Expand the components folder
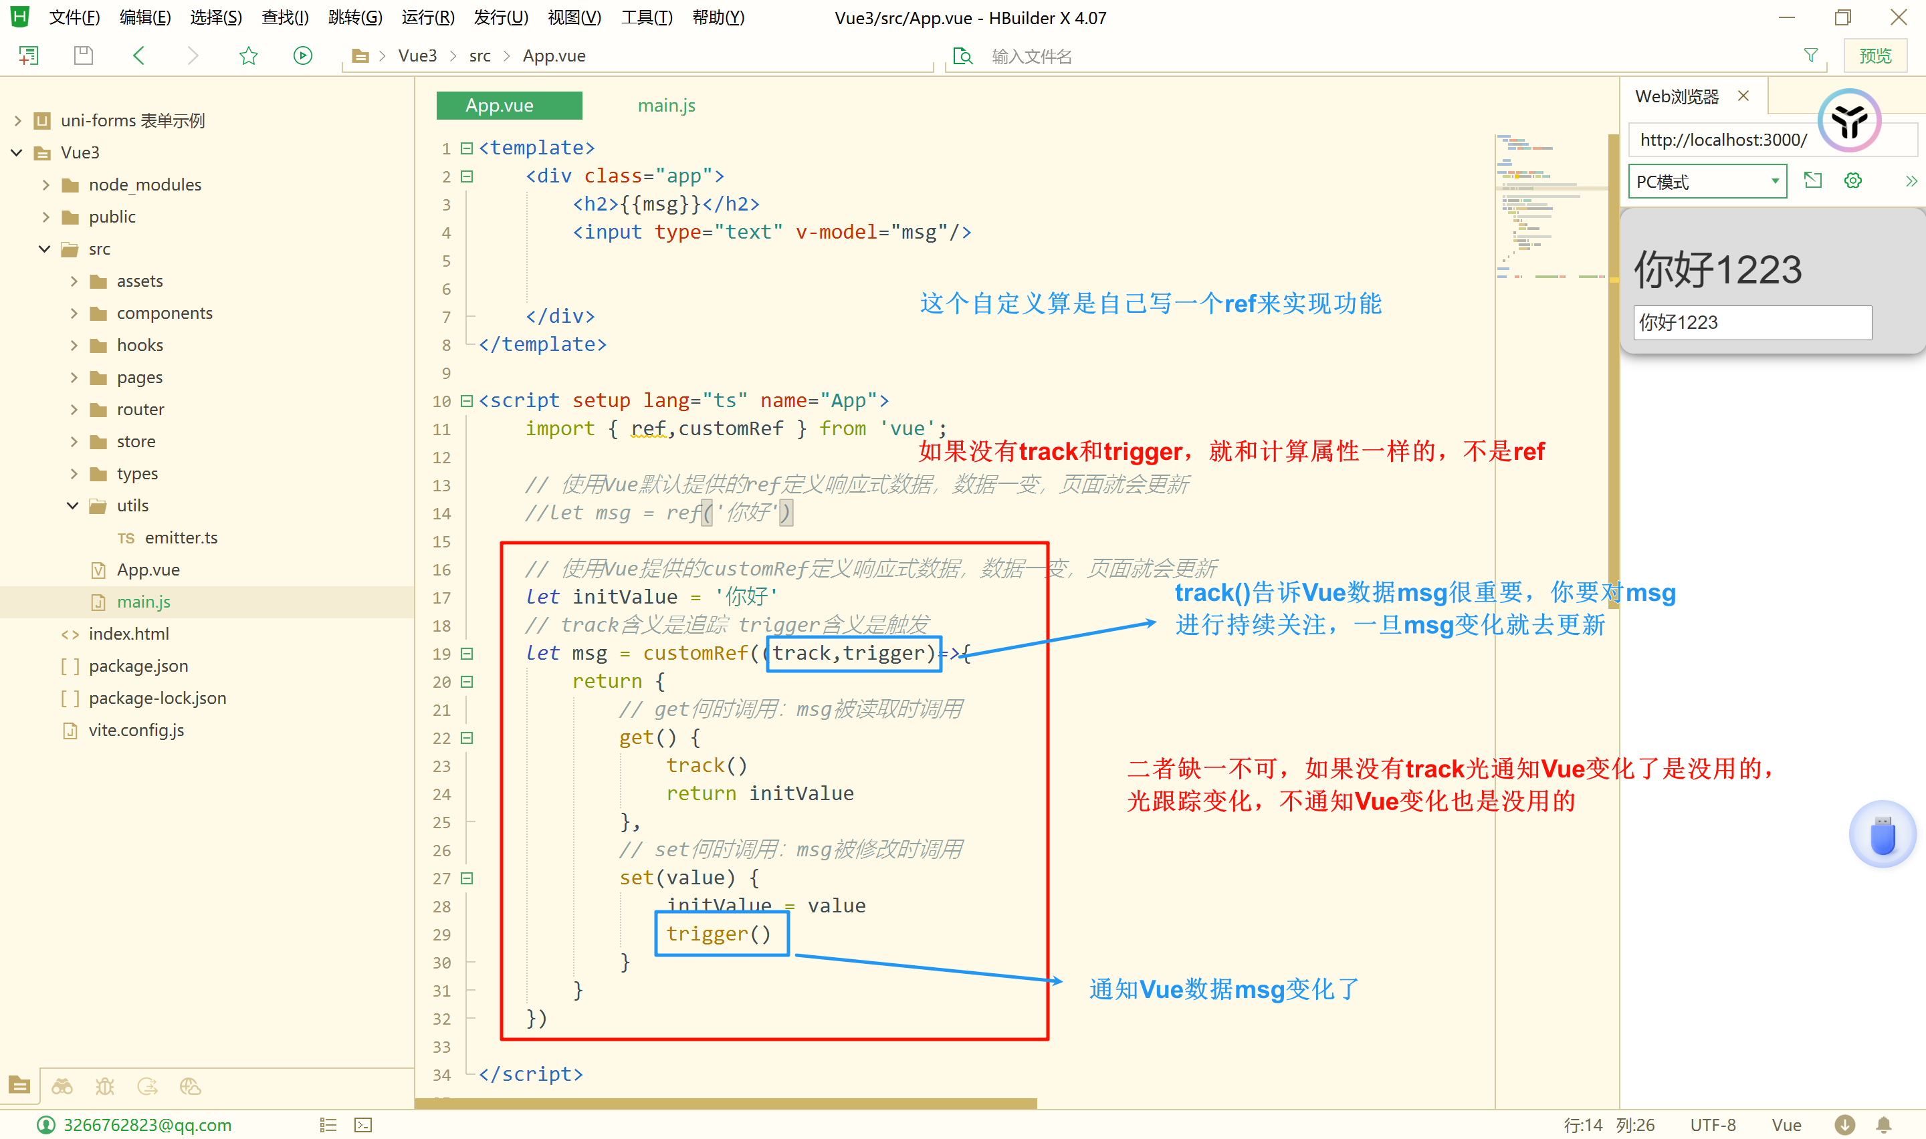The image size is (1926, 1139). coord(74,313)
